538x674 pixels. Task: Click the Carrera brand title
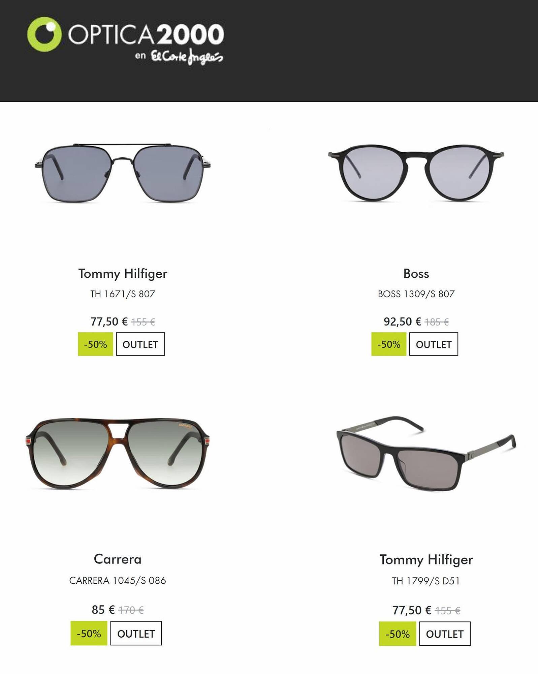(118, 559)
